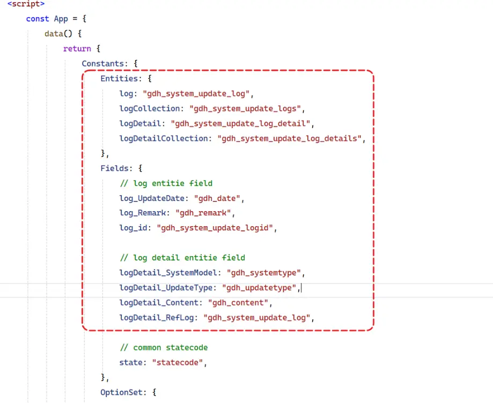Click the "// log detail entitie field" comment
The width and height of the screenshot is (493, 403).
click(182, 258)
